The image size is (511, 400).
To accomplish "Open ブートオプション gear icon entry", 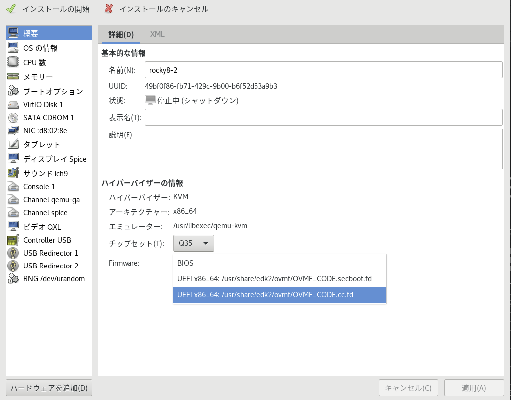I will tap(13, 91).
